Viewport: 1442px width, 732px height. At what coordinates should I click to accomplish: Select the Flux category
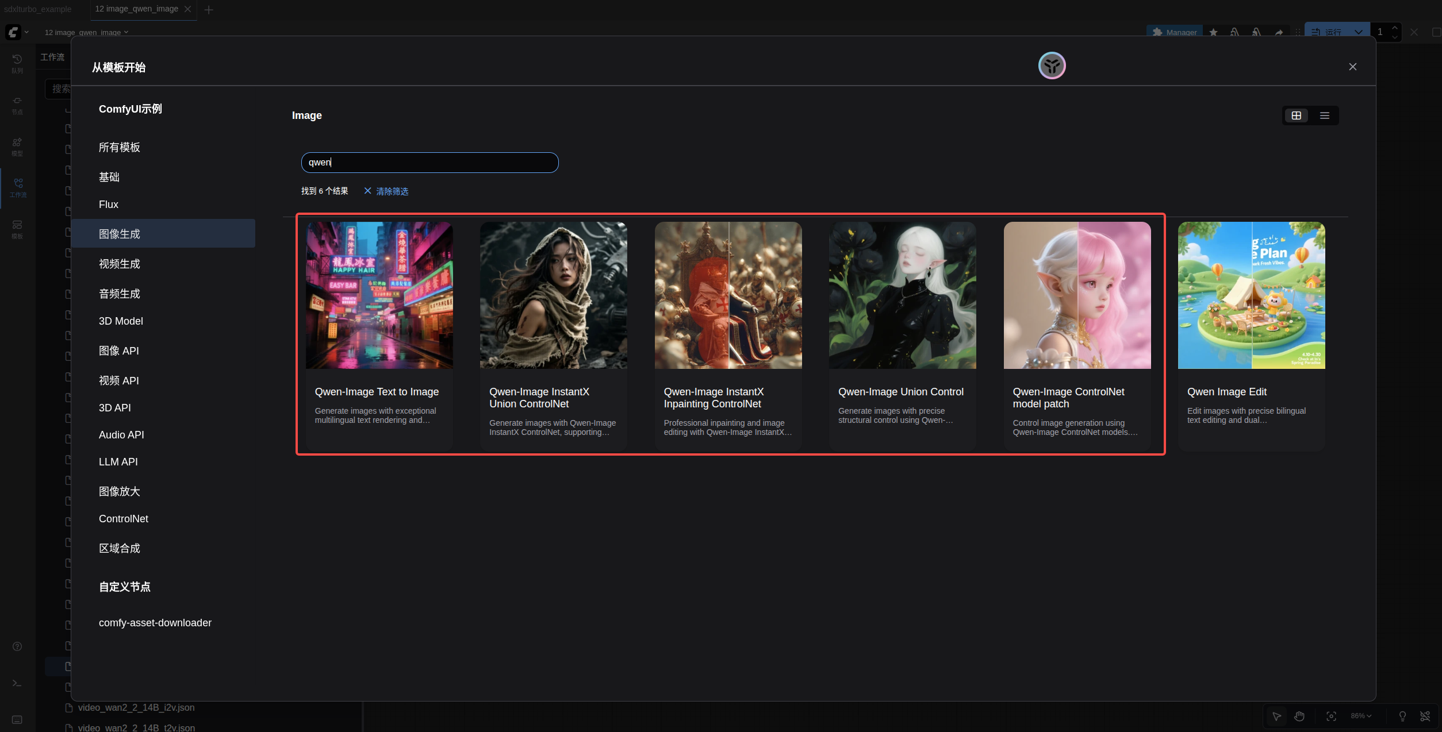(163, 205)
